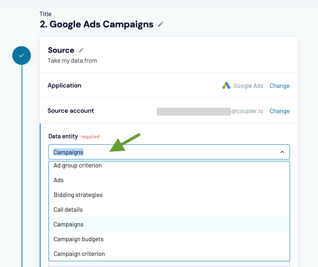Select Campaign criterion option
Image resolution: width=318 pixels, height=267 pixels.
coord(79,254)
